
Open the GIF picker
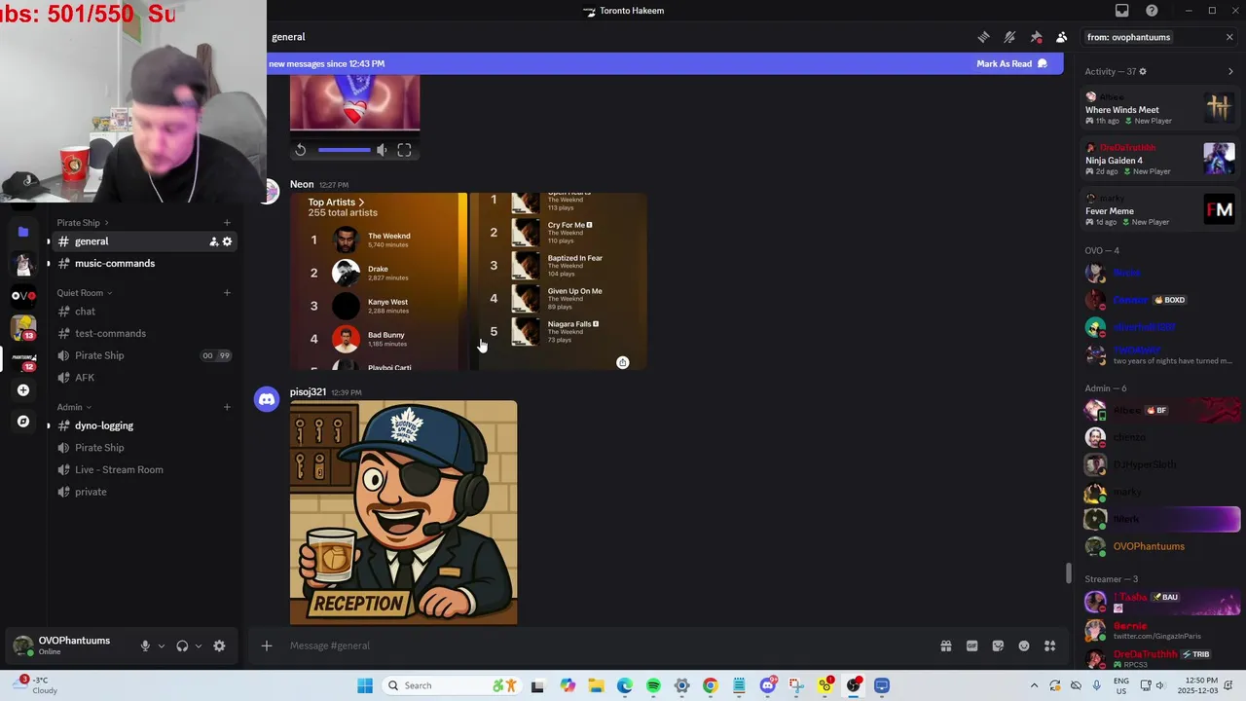click(971, 646)
